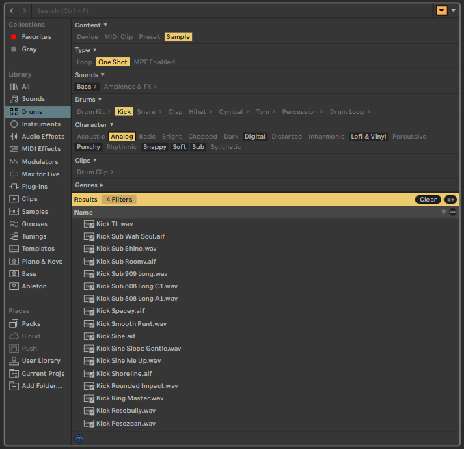The height and width of the screenshot is (449, 464).
Task: Open the Bass sidebar label
Action: (x=23, y=274)
